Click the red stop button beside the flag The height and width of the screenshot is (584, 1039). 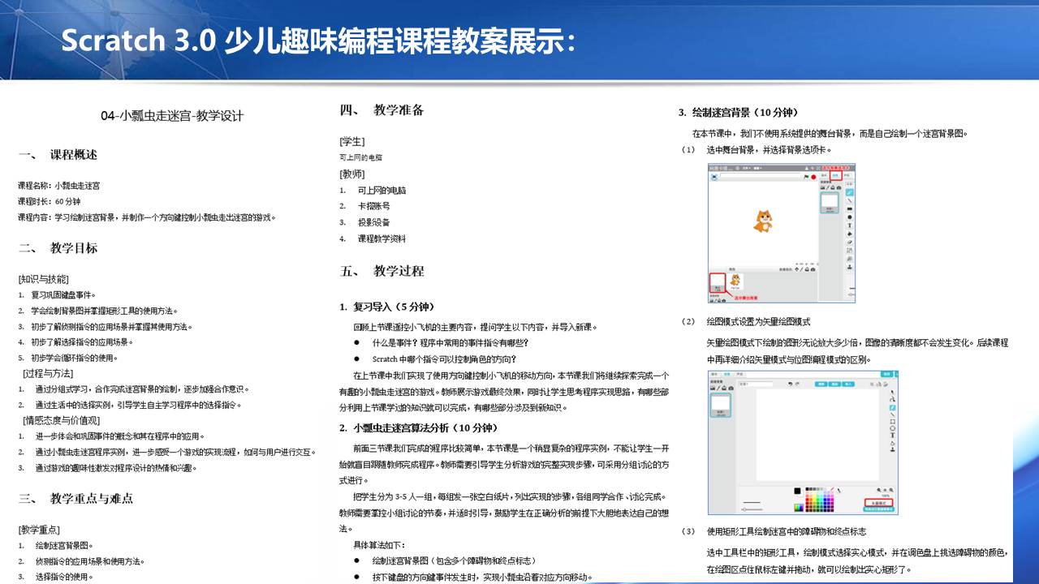tap(813, 177)
